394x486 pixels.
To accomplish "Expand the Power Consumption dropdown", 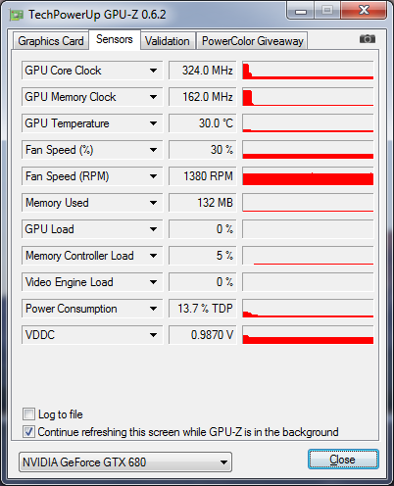I will click(153, 309).
